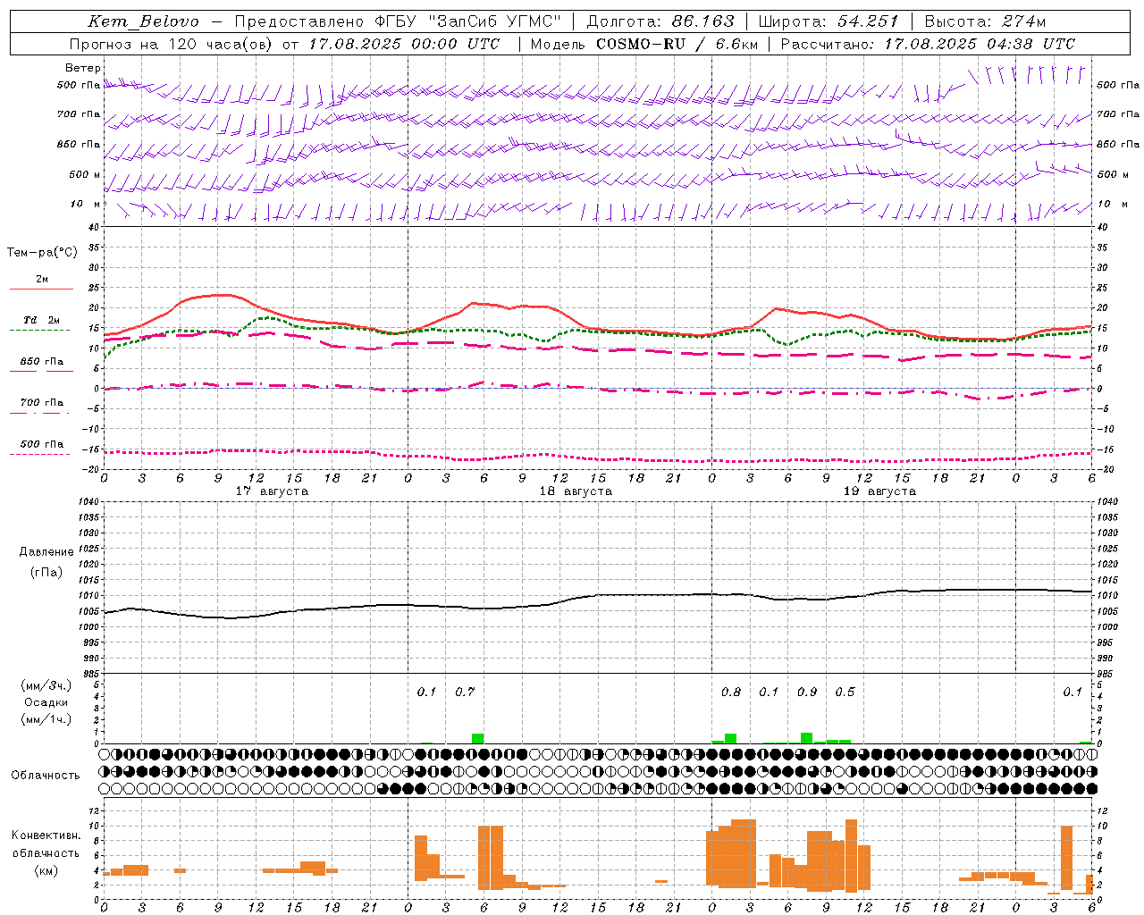Click the (гПа) pressure unit label

46,573
